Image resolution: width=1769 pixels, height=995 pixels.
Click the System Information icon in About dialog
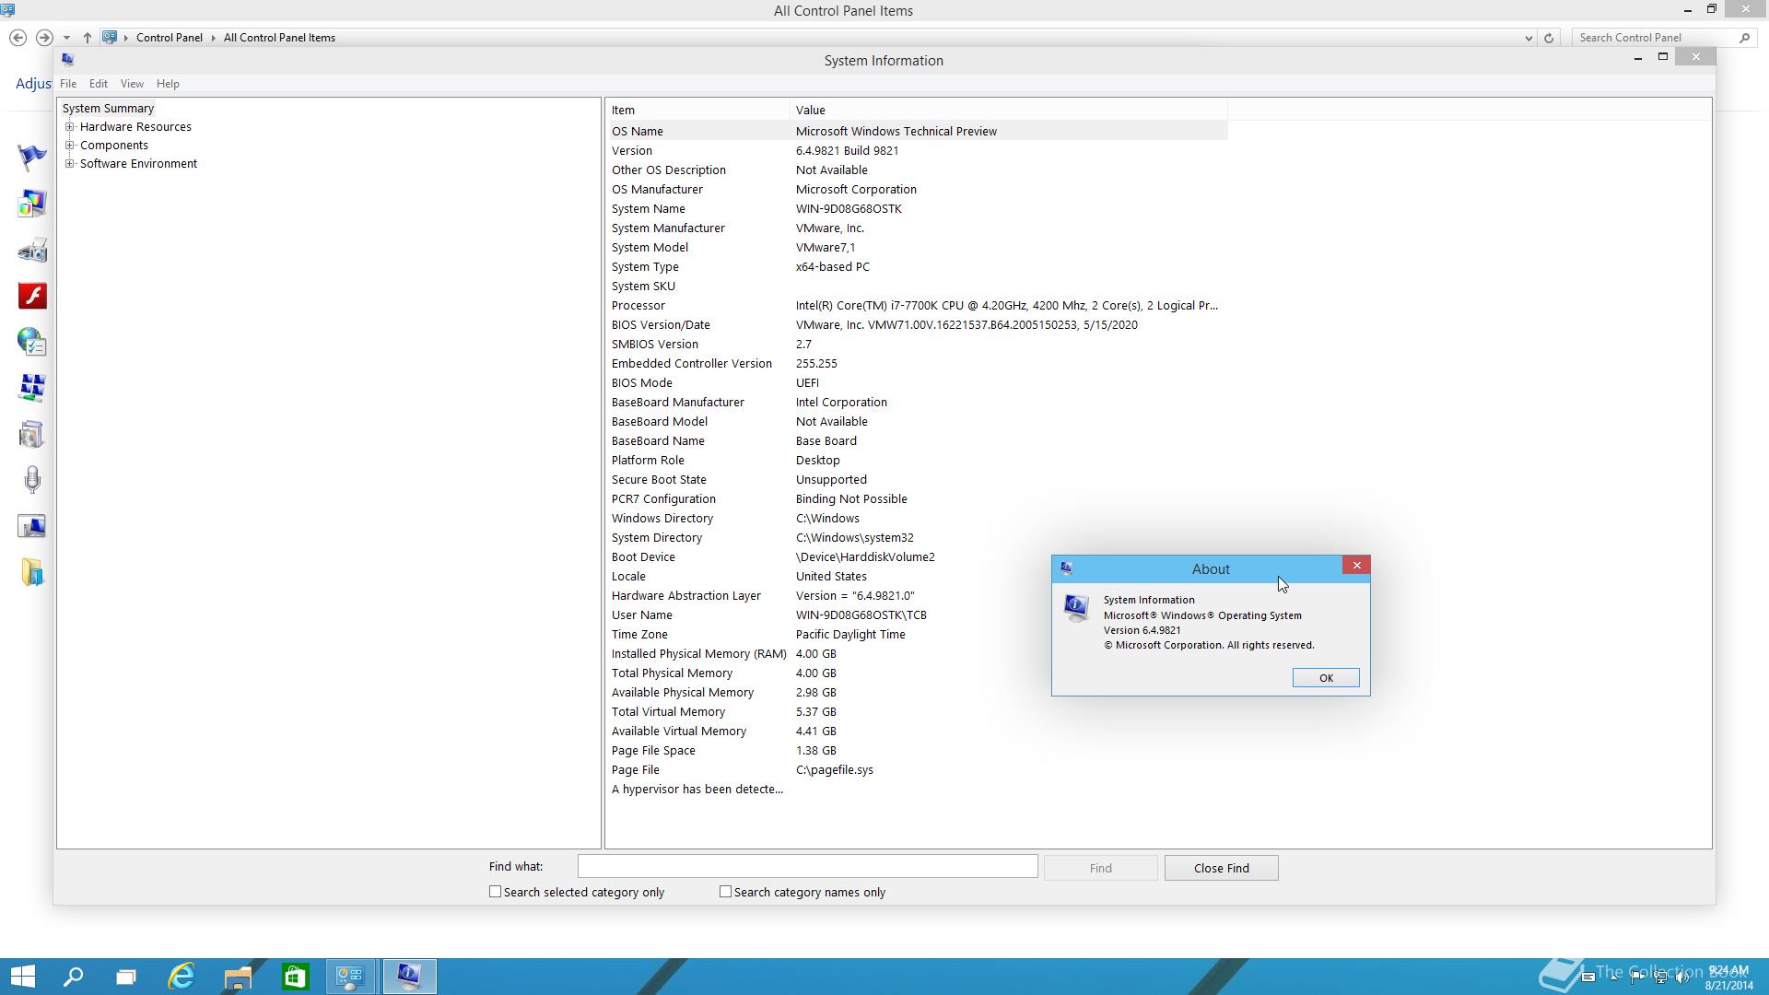1075,608
